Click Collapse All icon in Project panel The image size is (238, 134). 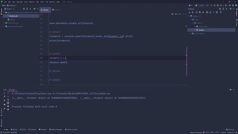click(30, 9)
